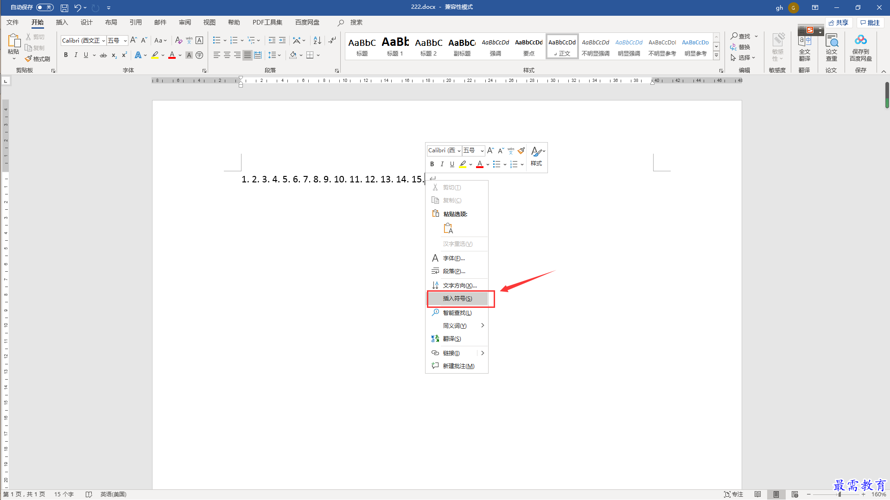Click the Paste clipboard icon
Image resolution: width=890 pixels, height=500 pixels.
[x=13, y=41]
